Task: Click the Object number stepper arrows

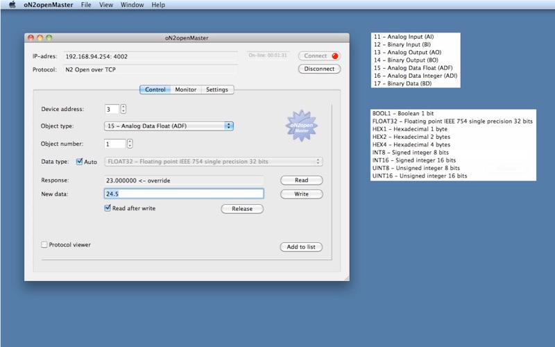Action: click(130, 144)
